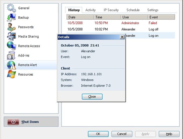Click the Help button
This screenshot has width=183, height=139.
tap(169, 134)
